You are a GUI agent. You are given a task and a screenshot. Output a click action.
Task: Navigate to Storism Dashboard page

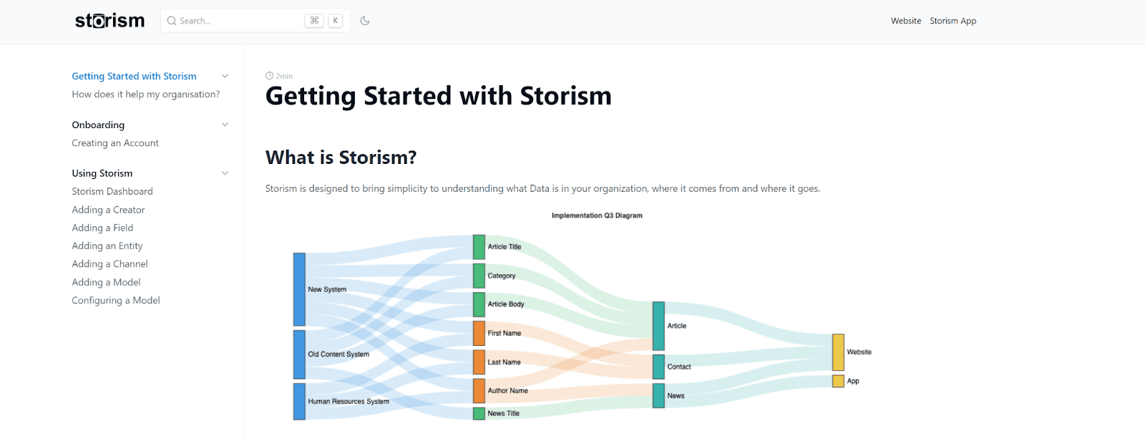pos(112,192)
